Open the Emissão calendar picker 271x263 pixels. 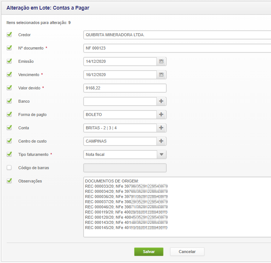click(x=161, y=61)
